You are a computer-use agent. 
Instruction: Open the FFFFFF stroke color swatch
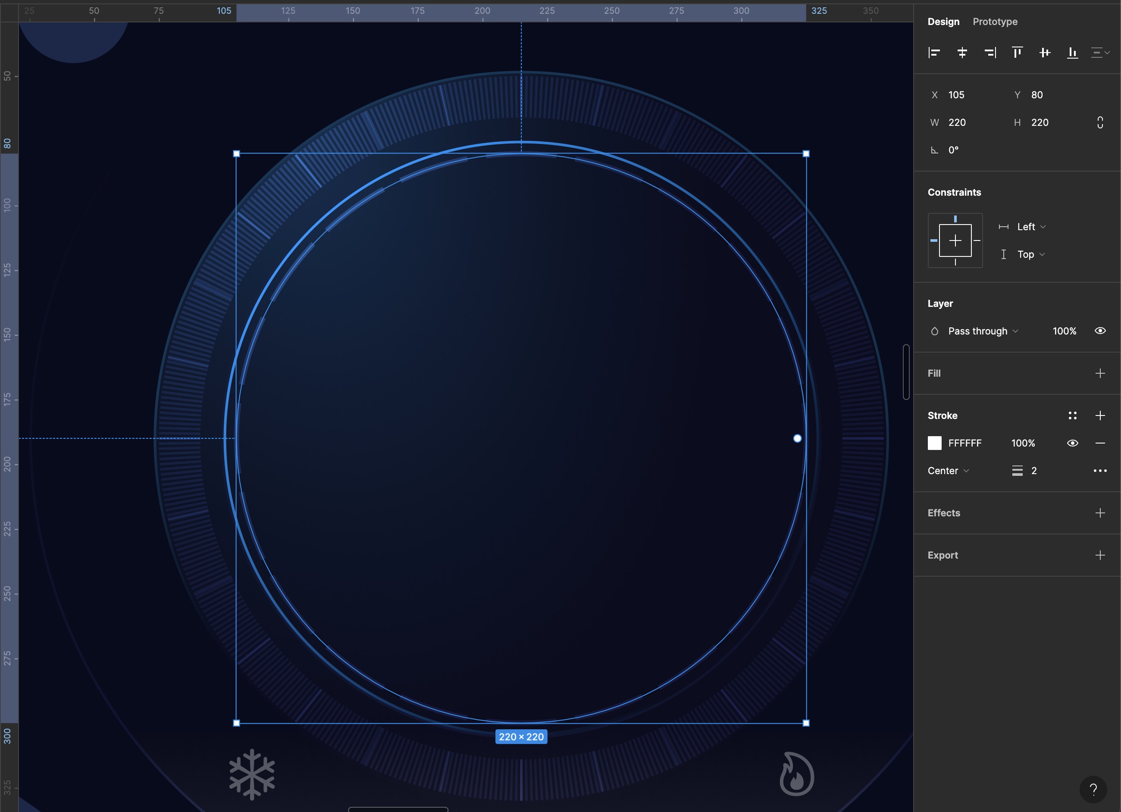tap(935, 443)
